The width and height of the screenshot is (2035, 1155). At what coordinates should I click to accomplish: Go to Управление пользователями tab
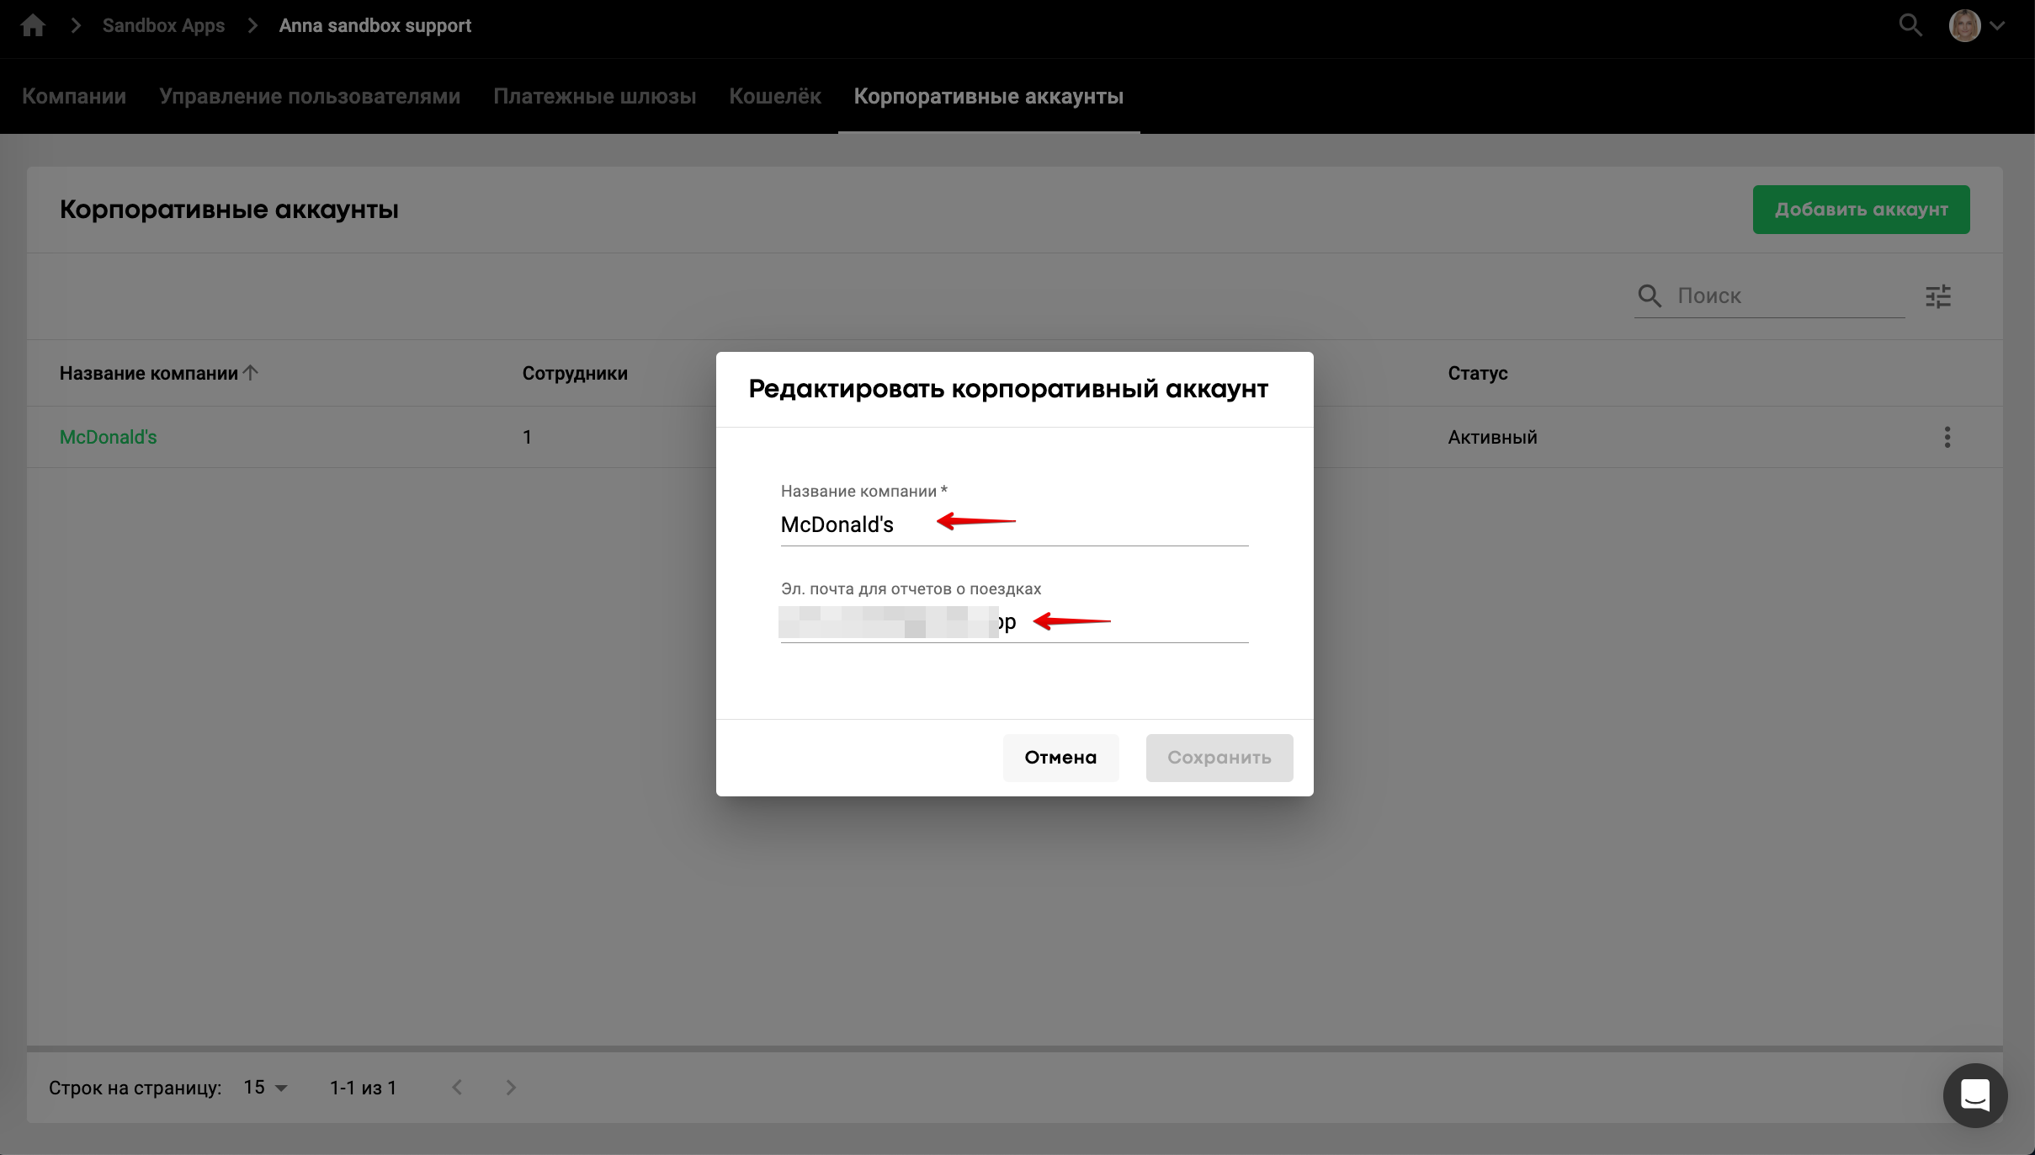coord(310,96)
